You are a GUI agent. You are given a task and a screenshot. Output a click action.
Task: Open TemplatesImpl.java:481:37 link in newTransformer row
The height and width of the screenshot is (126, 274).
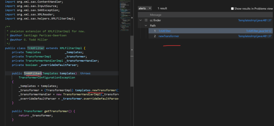coord(255,36)
